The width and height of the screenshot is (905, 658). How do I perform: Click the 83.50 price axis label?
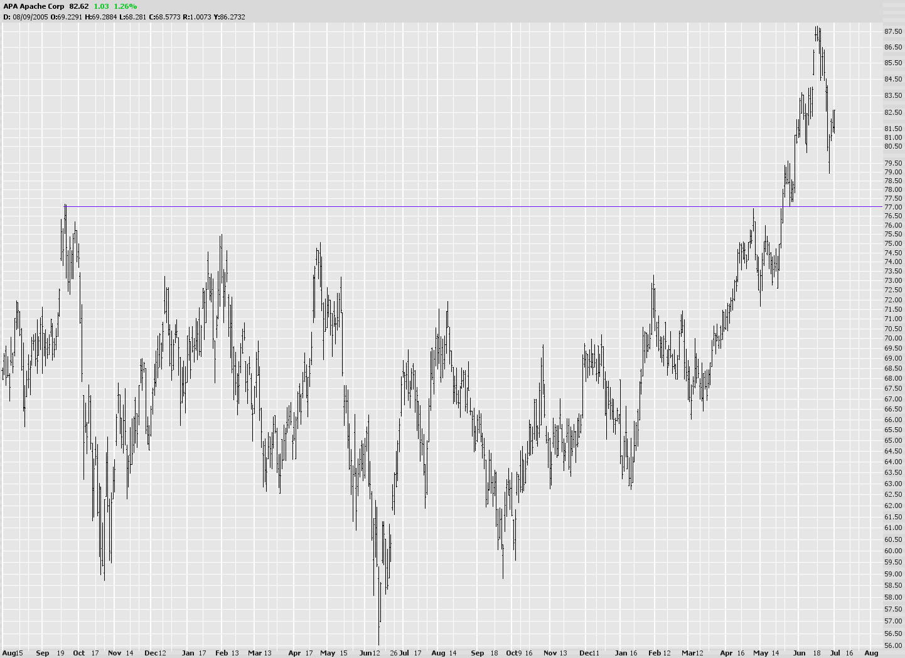click(893, 95)
